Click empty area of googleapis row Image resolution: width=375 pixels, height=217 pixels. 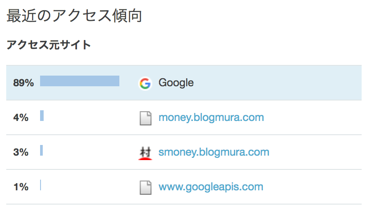click(311, 187)
